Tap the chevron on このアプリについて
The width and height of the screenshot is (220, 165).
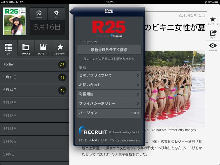click(138, 75)
